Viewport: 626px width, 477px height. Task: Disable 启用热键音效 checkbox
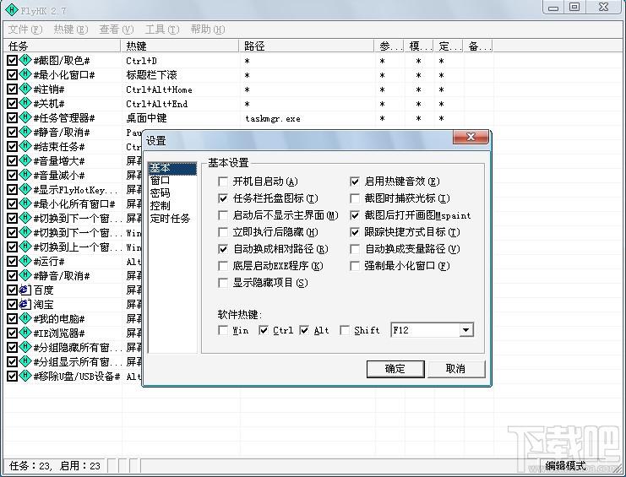355,182
